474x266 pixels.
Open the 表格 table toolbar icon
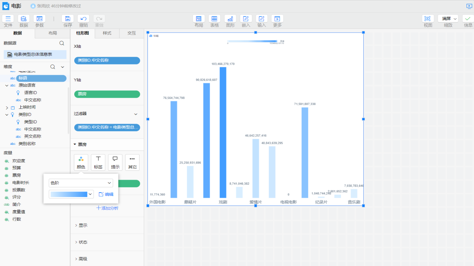[214, 19]
